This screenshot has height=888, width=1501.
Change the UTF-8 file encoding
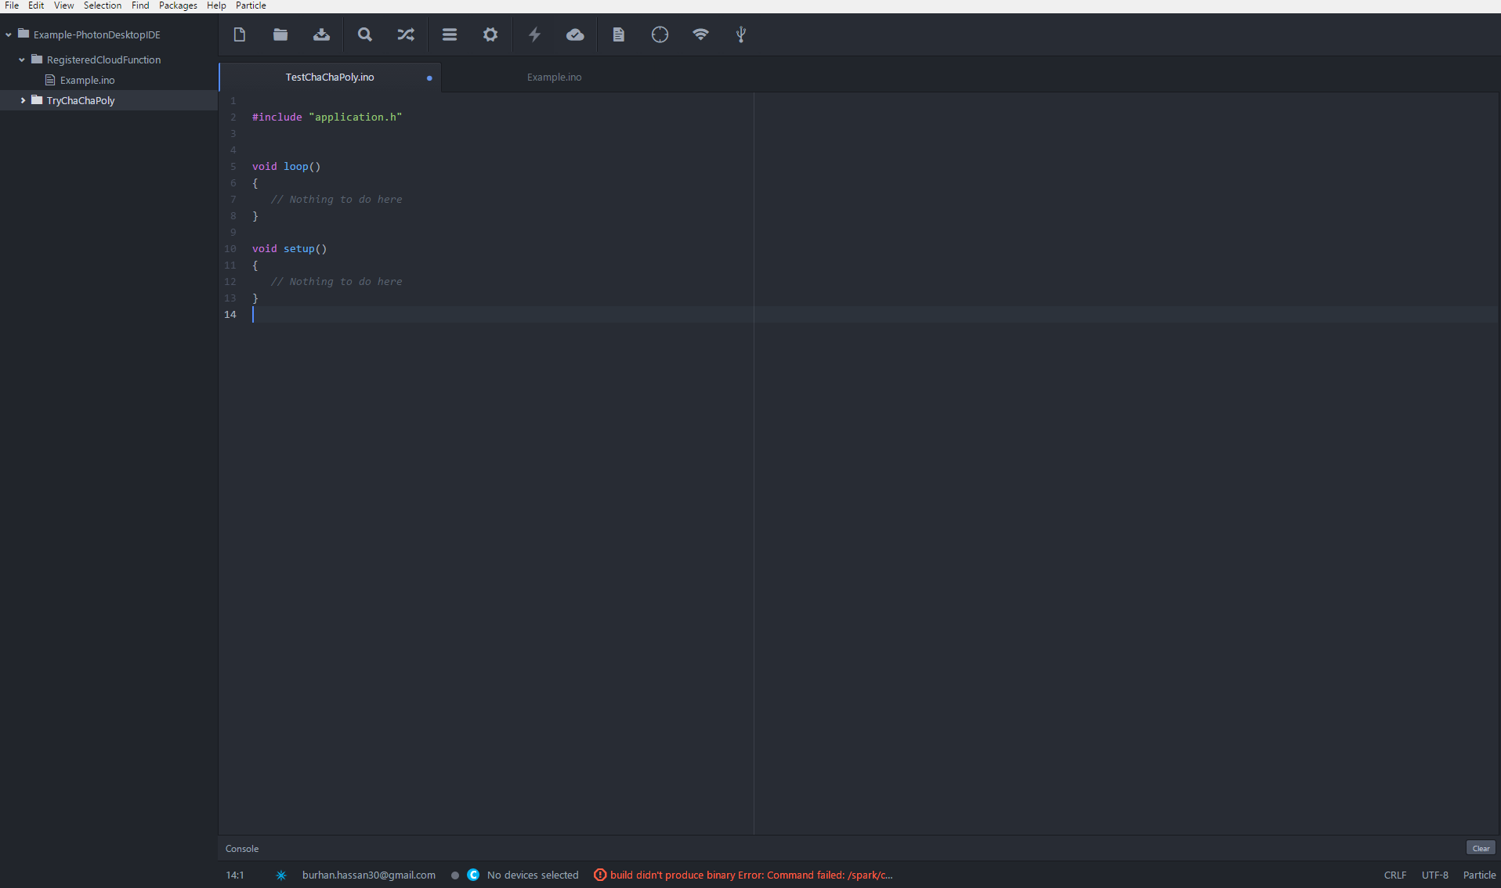pos(1435,875)
